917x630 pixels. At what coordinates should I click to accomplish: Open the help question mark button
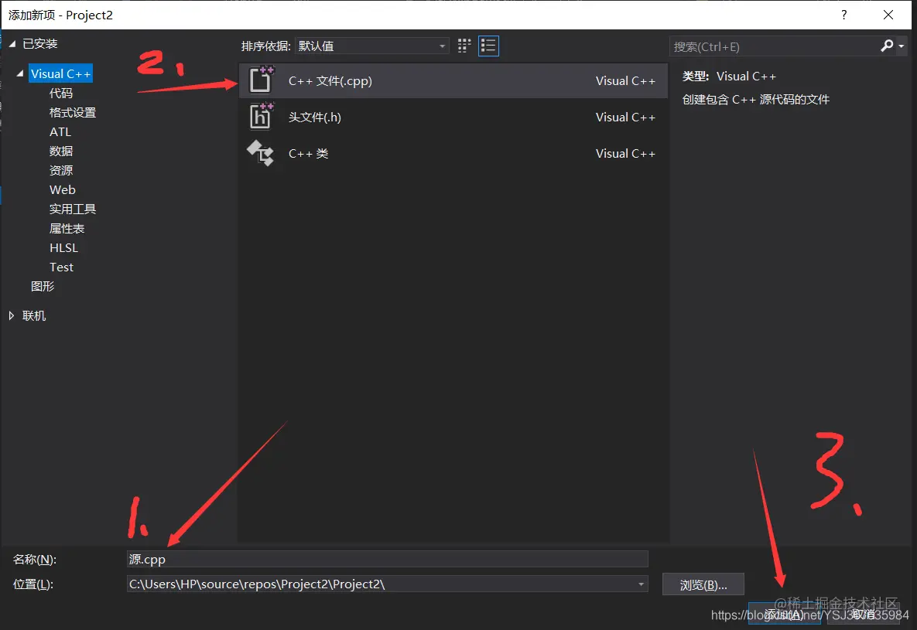[844, 15]
